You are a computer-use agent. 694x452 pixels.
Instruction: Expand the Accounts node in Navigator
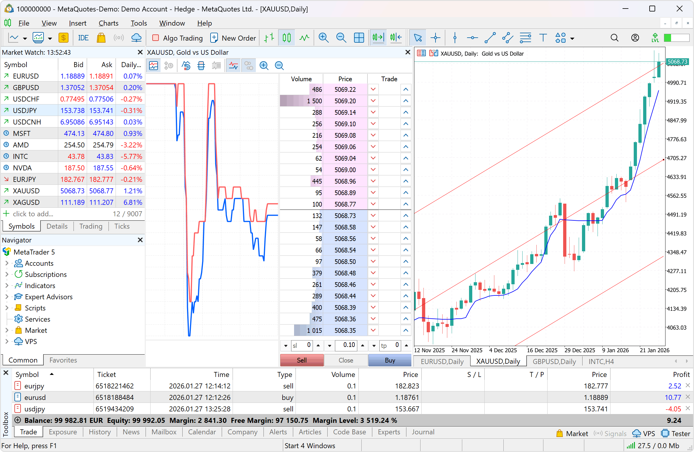pyautogui.click(x=6, y=263)
